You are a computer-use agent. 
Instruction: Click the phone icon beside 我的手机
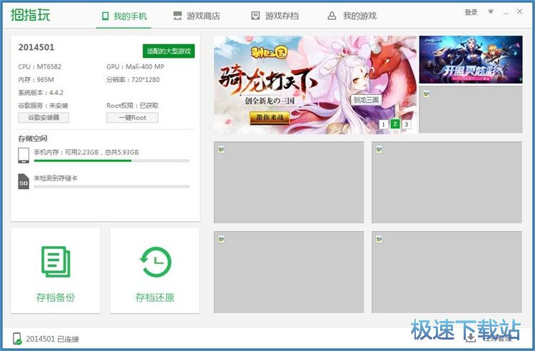click(106, 16)
